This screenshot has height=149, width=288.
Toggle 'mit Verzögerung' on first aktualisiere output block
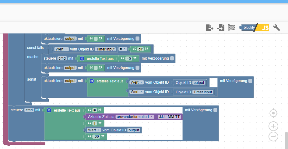137,39
